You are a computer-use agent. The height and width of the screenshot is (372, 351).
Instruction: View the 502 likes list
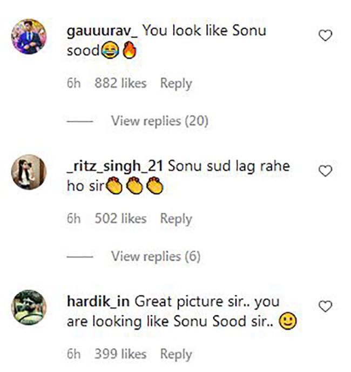click(120, 219)
